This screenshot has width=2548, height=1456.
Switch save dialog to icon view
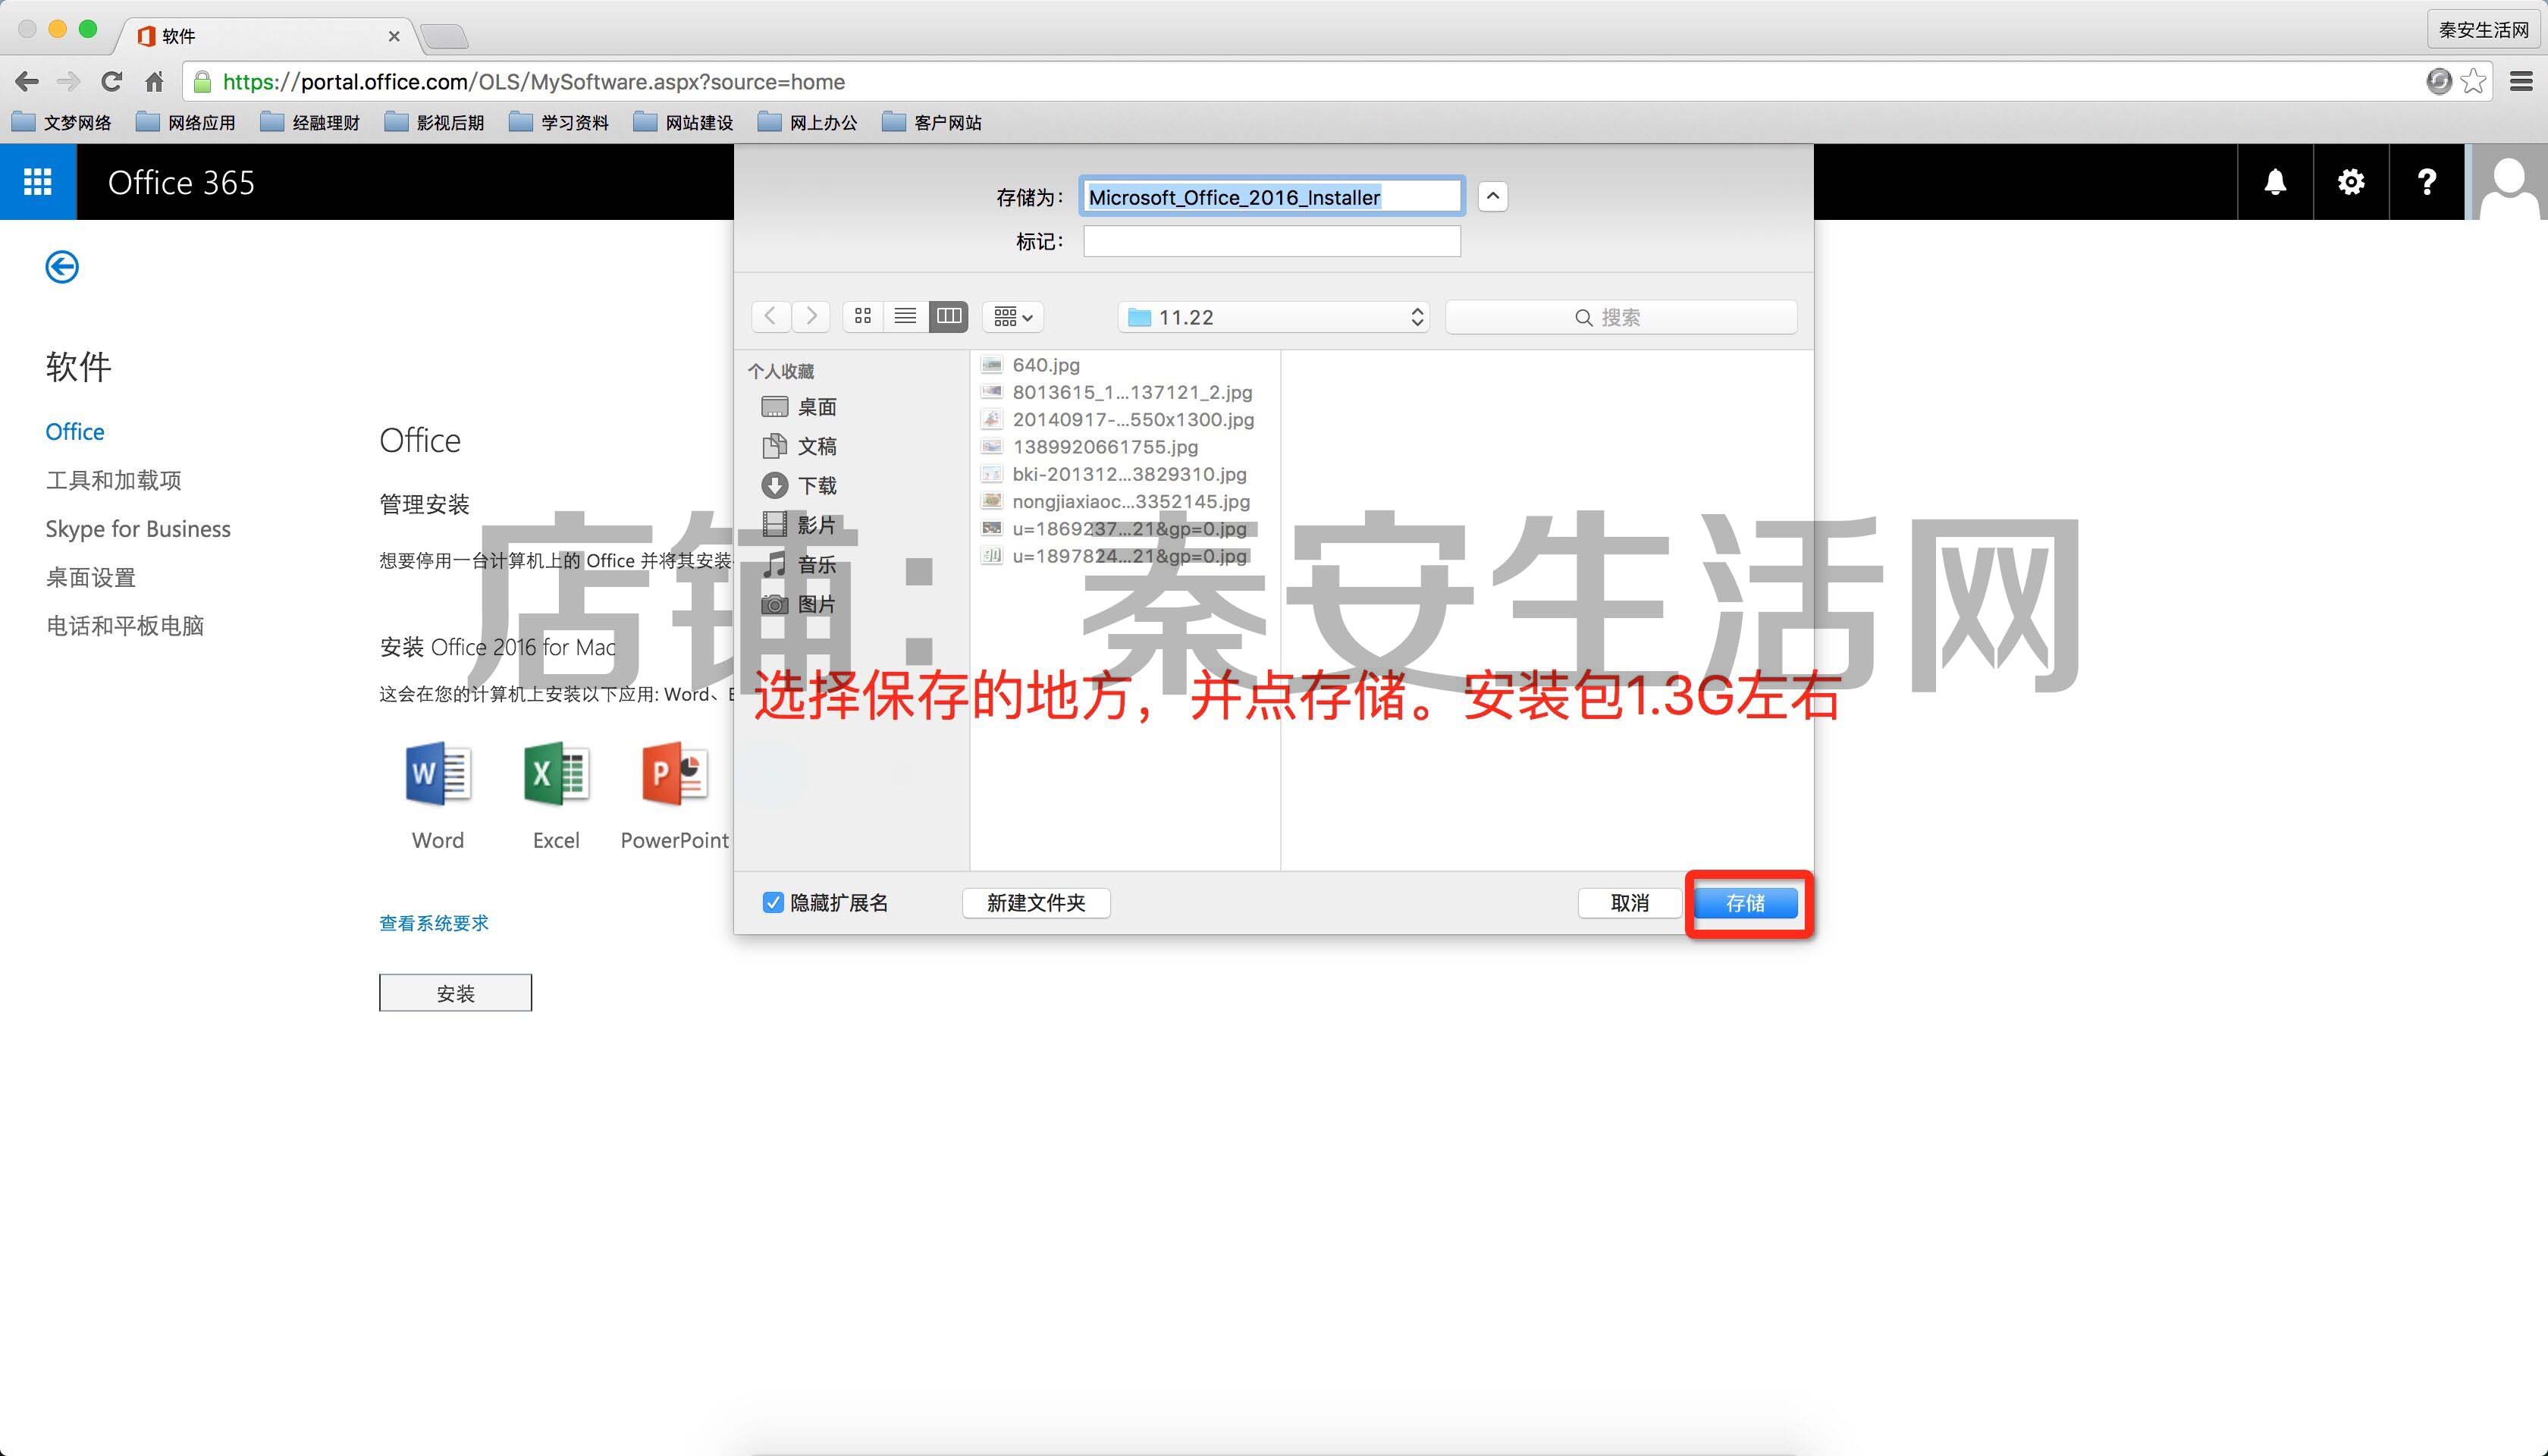coord(863,317)
